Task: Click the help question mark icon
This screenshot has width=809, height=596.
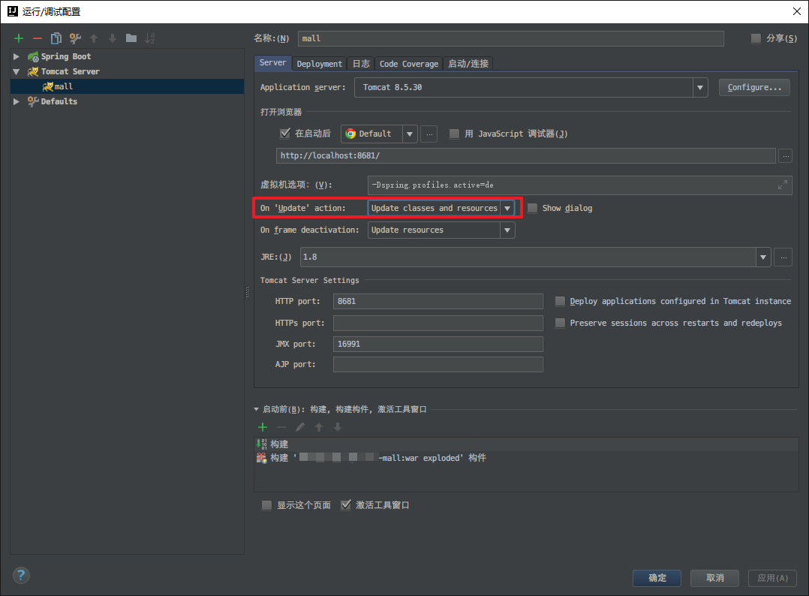Action: (21, 576)
